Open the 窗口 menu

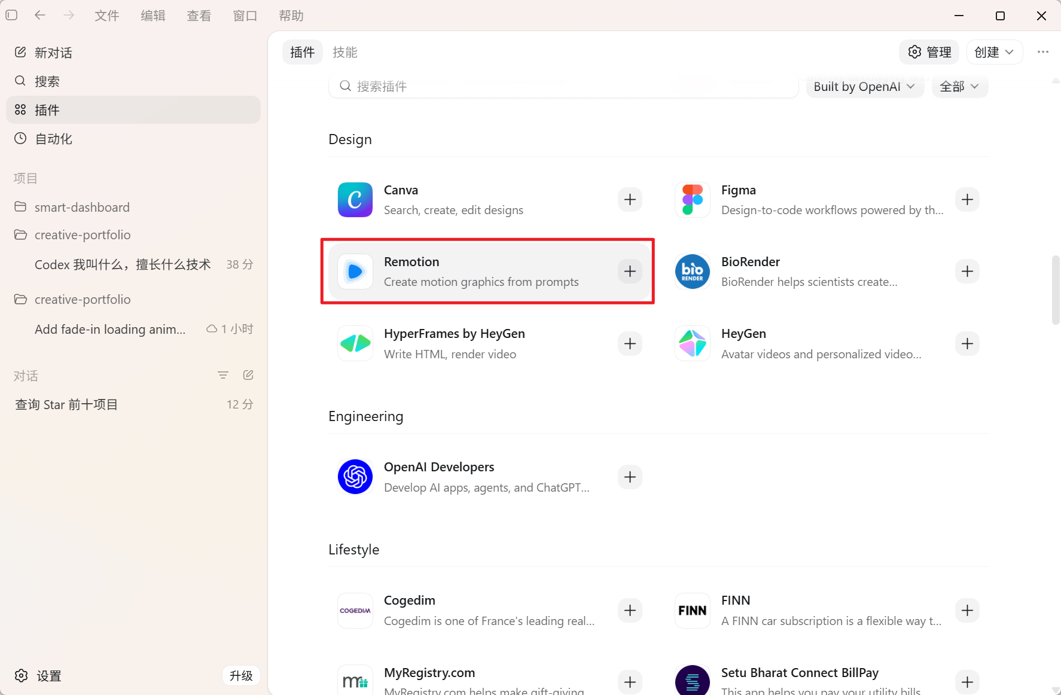pos(245,16)
